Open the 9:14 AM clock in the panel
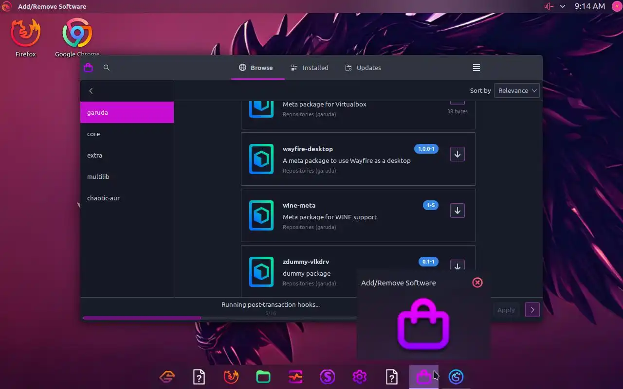Image resolution: width=623 pixels, height=389 pixels. tap(590, 6)
